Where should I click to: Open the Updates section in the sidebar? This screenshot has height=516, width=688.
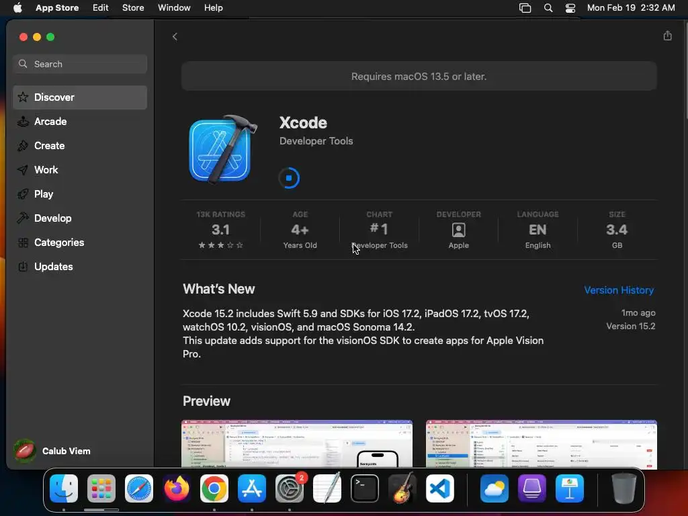80,266
